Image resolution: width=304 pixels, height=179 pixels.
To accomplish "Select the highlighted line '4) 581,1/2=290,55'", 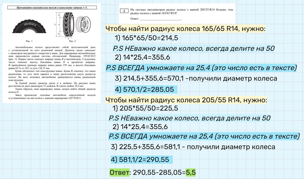I will point(142,160).
